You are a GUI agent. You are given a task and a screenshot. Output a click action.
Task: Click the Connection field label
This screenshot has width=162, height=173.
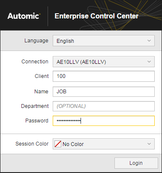35,62
